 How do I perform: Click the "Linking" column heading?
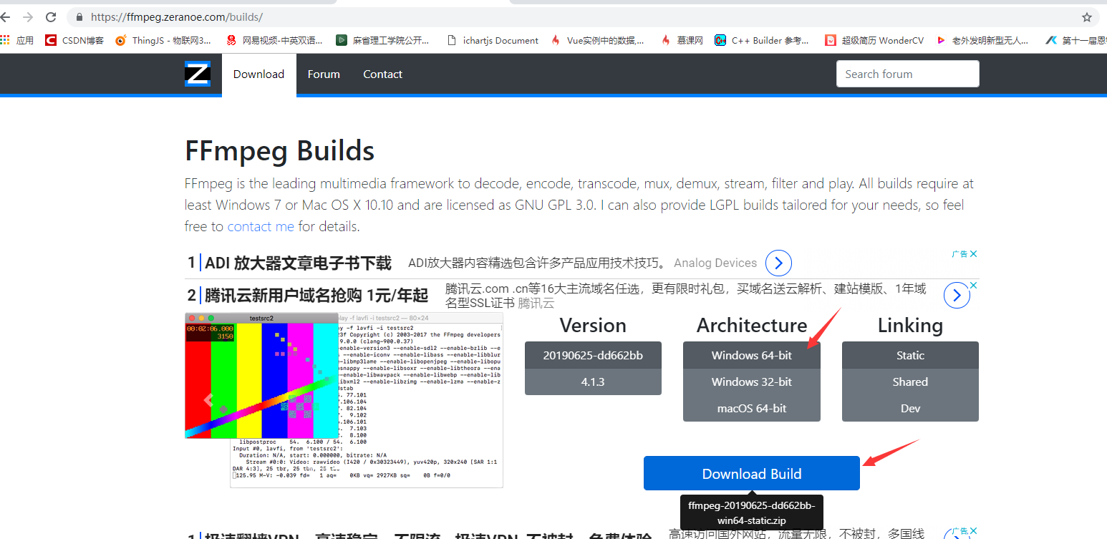[x=910, y=326]
